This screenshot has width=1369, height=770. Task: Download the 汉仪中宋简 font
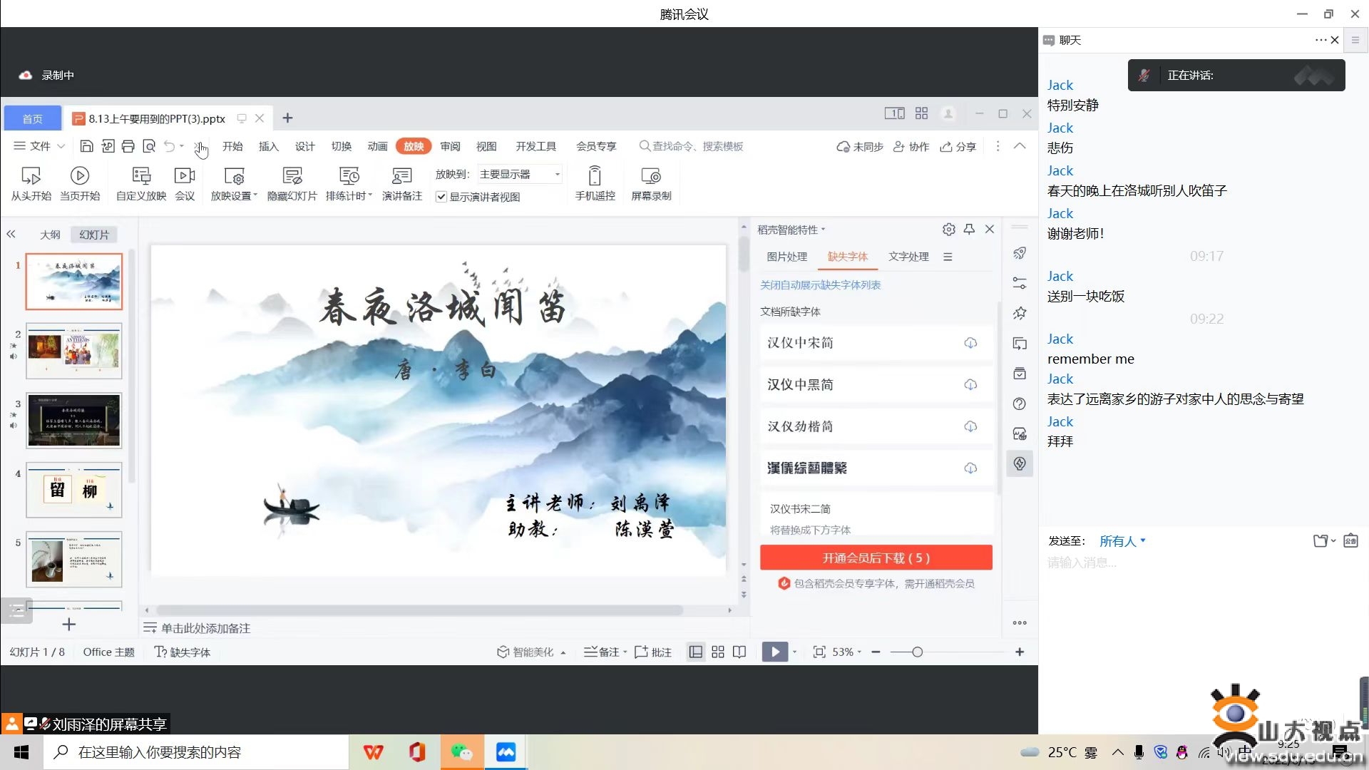point(970,343)
